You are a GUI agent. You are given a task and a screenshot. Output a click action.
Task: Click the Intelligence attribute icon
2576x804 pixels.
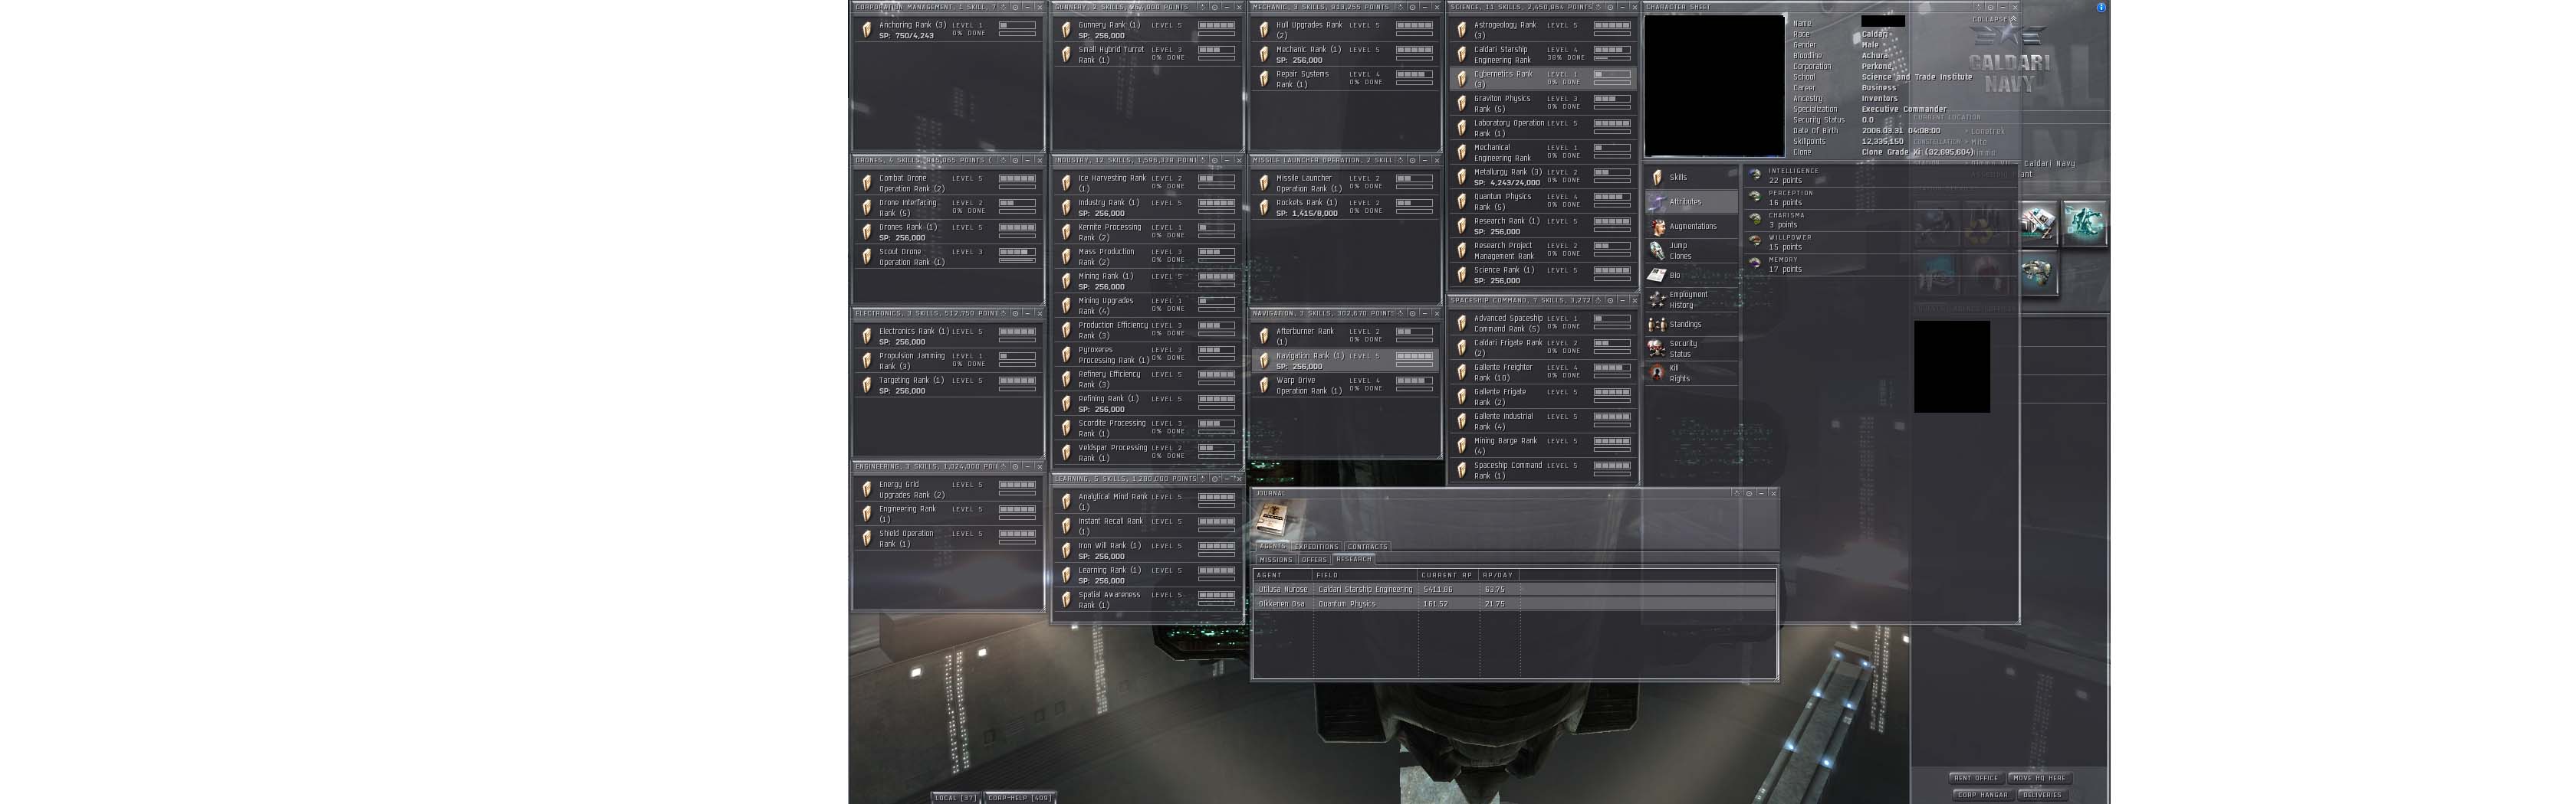tap(1755, 175)
